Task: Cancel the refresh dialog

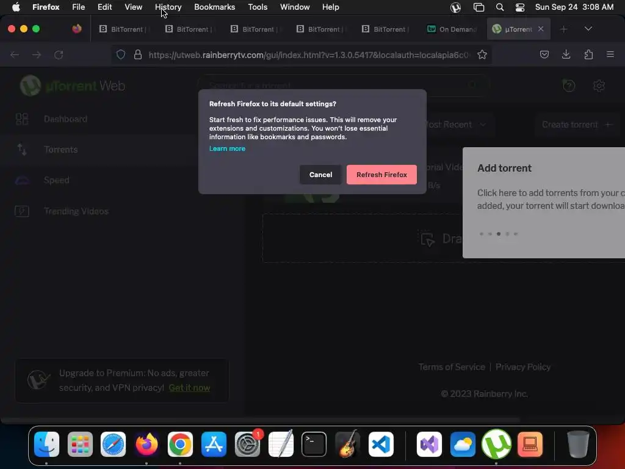Action: (320, 175)
